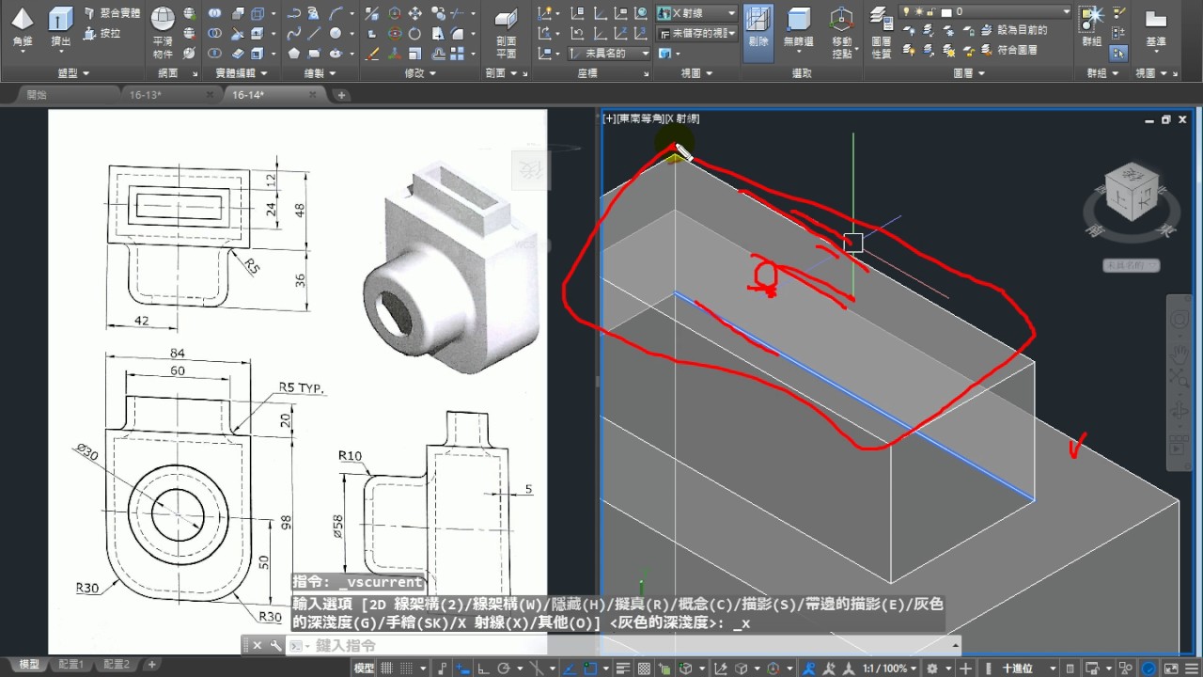Open command line customize wrench
The image size is (1203, 677).
[x=274, y=645]
